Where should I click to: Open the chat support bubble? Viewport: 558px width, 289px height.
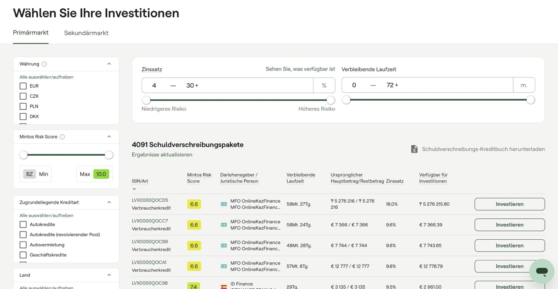pos(541,271)
